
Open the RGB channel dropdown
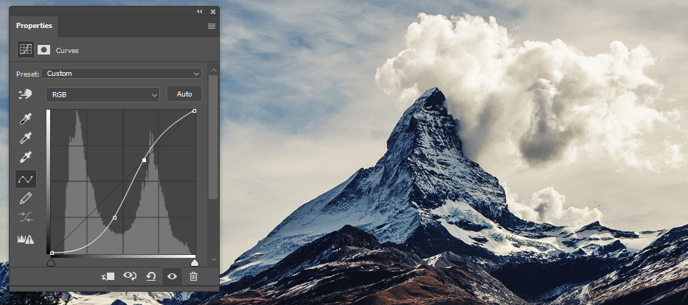coord(102,94)
